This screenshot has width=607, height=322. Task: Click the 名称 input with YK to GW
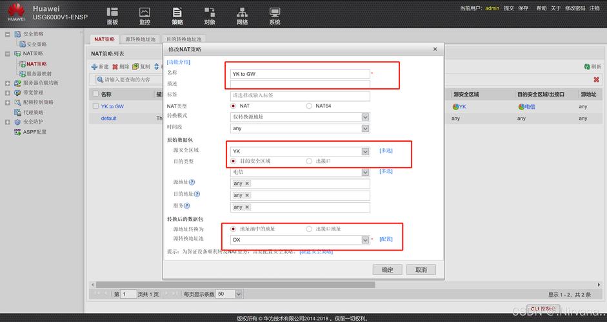(x=300, y=74)
